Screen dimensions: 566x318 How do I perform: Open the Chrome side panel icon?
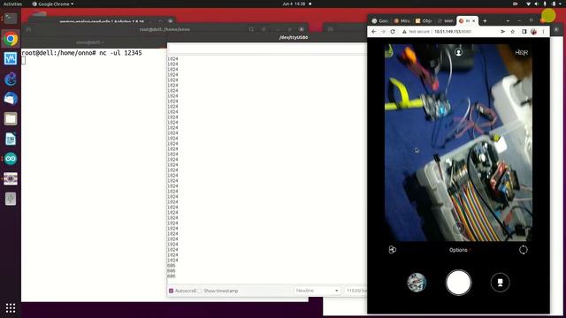(524, 32)
